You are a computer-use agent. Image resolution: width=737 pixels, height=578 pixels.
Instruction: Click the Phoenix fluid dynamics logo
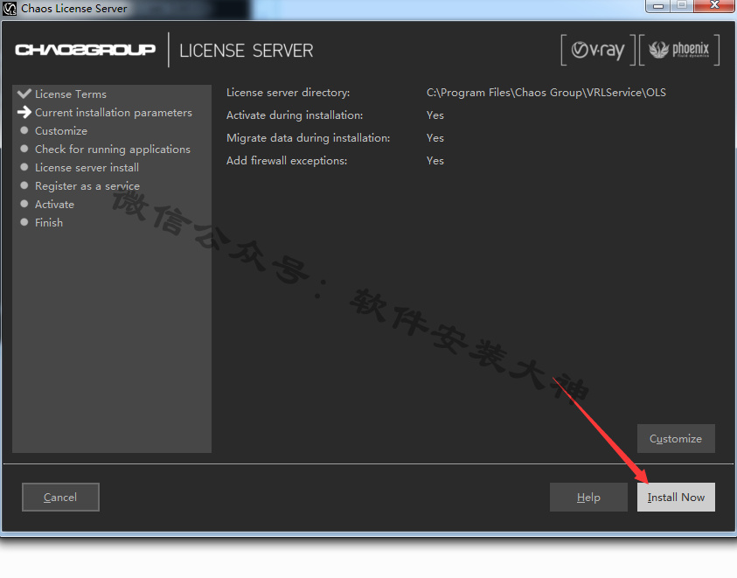coord(679,50)
